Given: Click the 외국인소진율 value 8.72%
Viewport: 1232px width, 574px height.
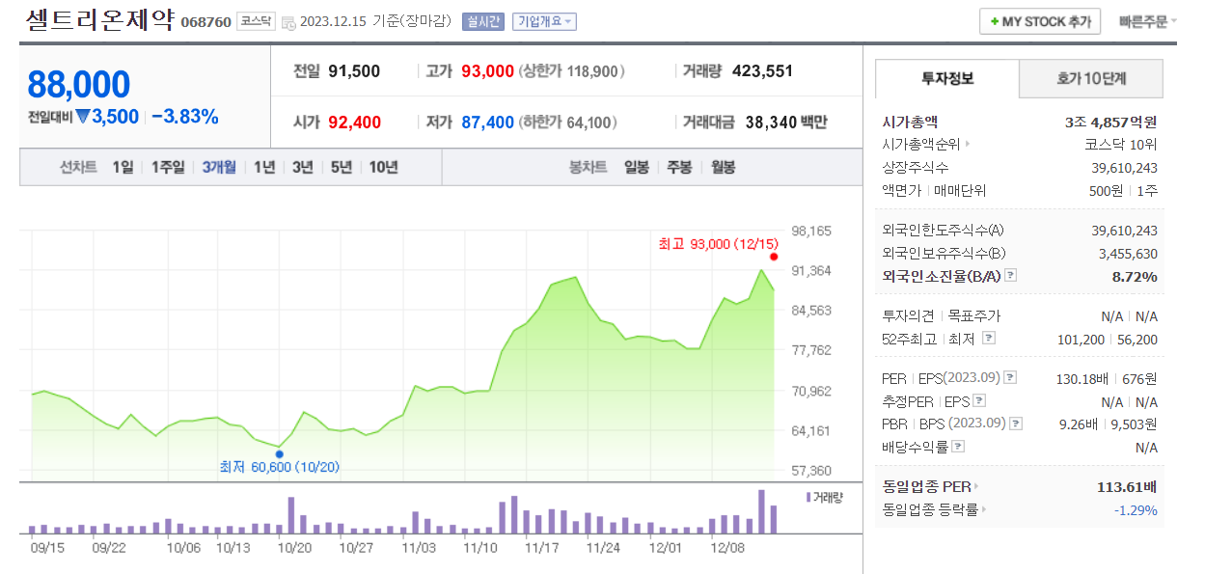Looking at the screenshot, I should (1135, 276).
